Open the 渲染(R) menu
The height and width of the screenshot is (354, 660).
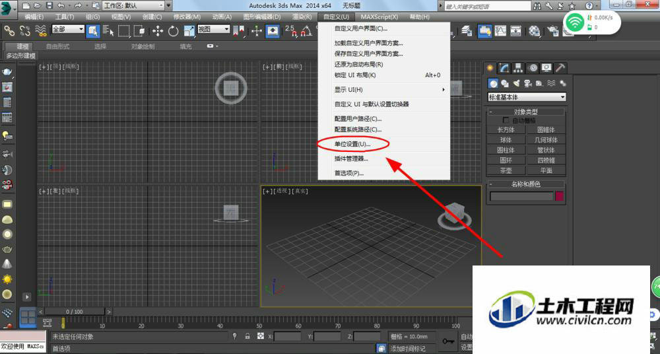(302, 17)
